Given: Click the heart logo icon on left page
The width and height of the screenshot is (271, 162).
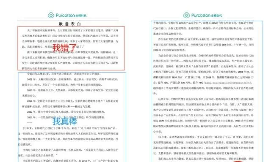Looking at the screenshot, I should (x=51, y=15).
